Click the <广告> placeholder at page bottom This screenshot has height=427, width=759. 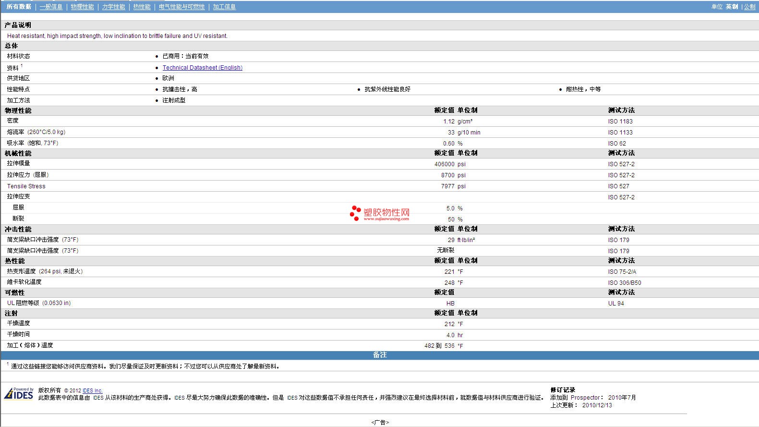click(380, 422)
